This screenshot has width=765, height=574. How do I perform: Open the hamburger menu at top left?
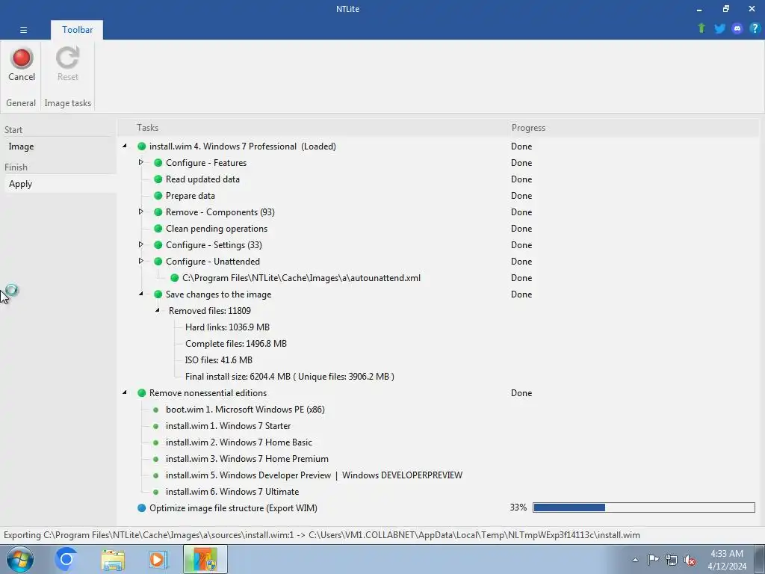point(23,30)
